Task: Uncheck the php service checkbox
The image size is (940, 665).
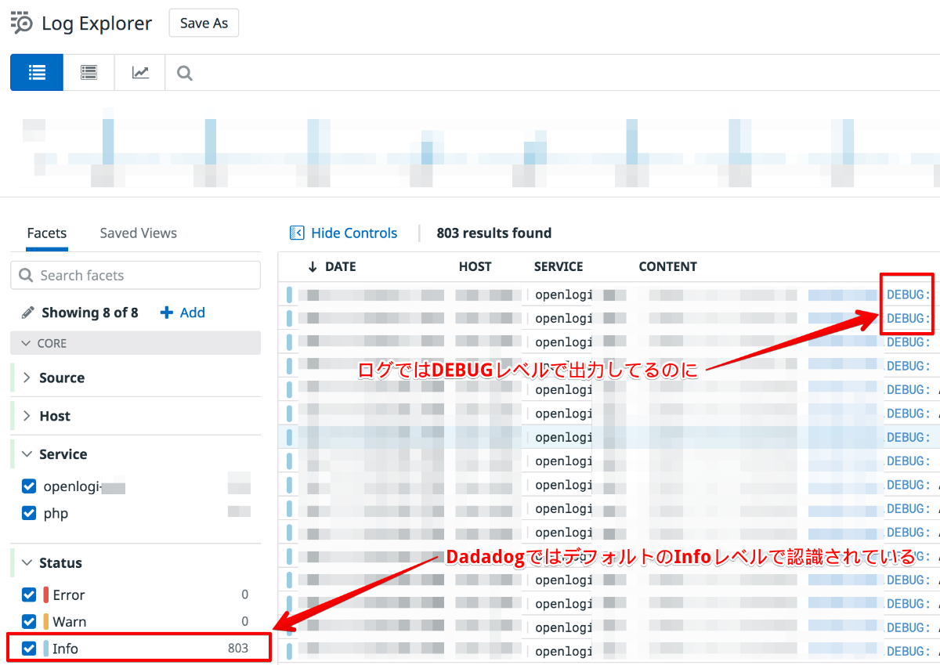Action: pos(29,513)
